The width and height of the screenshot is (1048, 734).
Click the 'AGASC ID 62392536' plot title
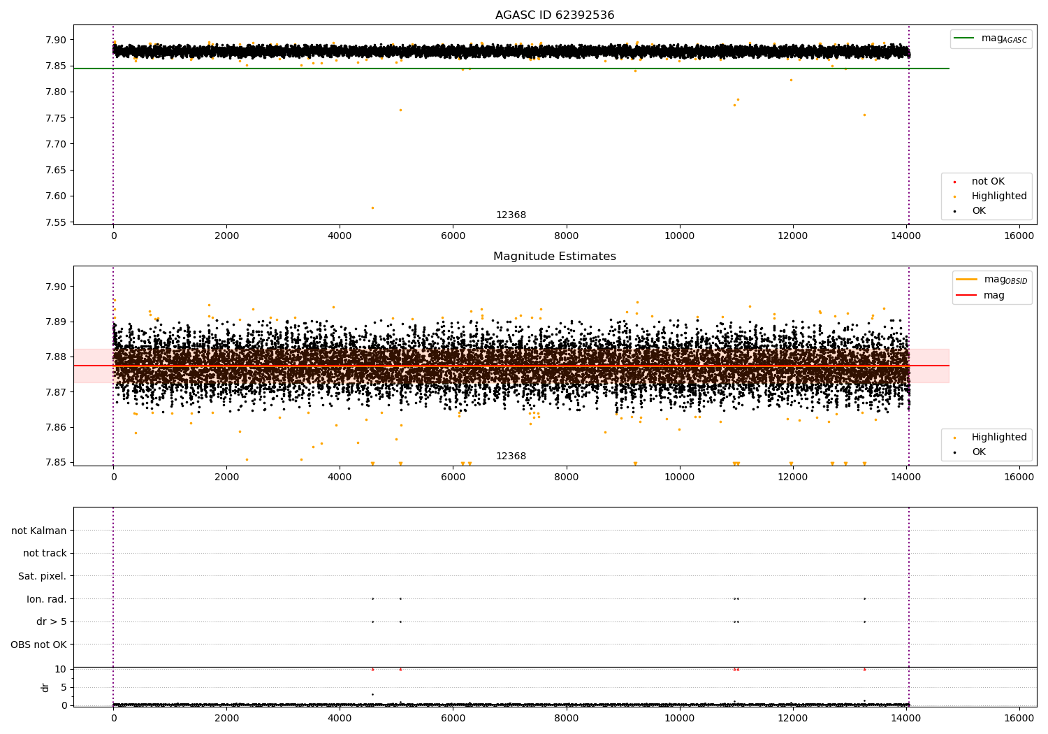pos(555,15)
